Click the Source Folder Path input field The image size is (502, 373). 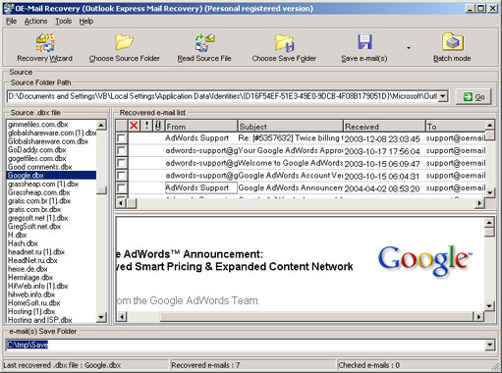[x=223, y=96]
